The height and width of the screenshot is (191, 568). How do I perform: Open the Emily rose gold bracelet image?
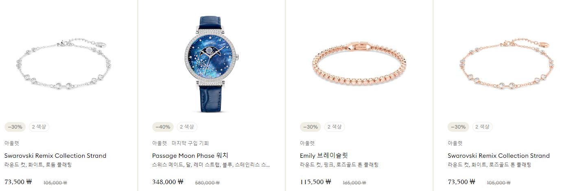click(359, 64)
